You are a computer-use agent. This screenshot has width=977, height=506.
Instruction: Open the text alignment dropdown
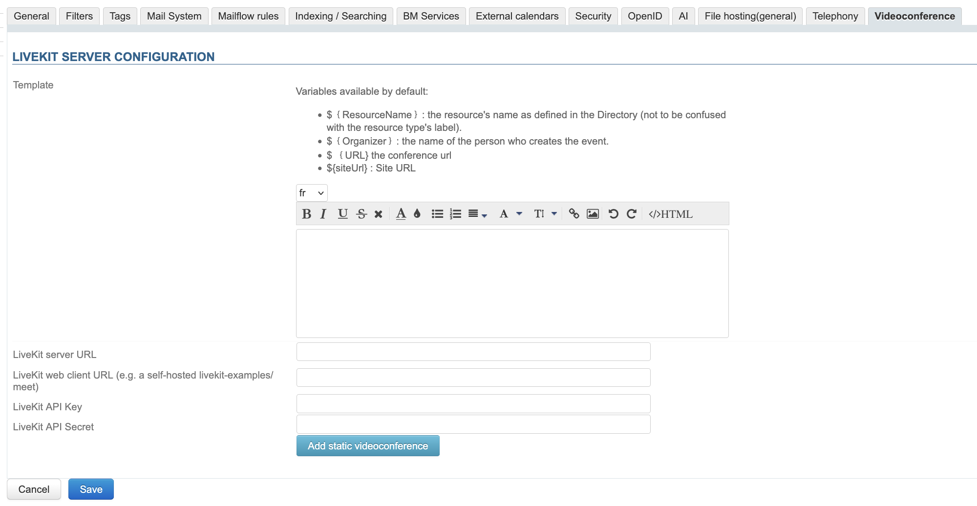[x=477, y=214]
